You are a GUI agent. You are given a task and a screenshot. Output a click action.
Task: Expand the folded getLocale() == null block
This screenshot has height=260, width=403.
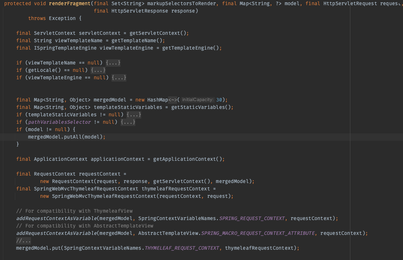click(98, 70)
